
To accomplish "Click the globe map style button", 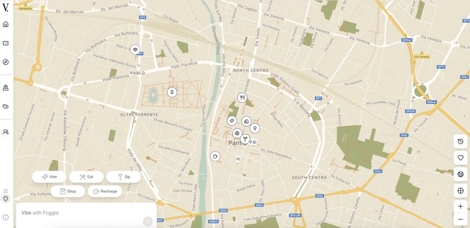I will click(x=460, y=174).
